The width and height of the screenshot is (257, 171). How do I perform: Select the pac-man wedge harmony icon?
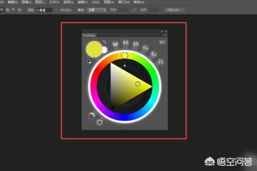[154, 54]
